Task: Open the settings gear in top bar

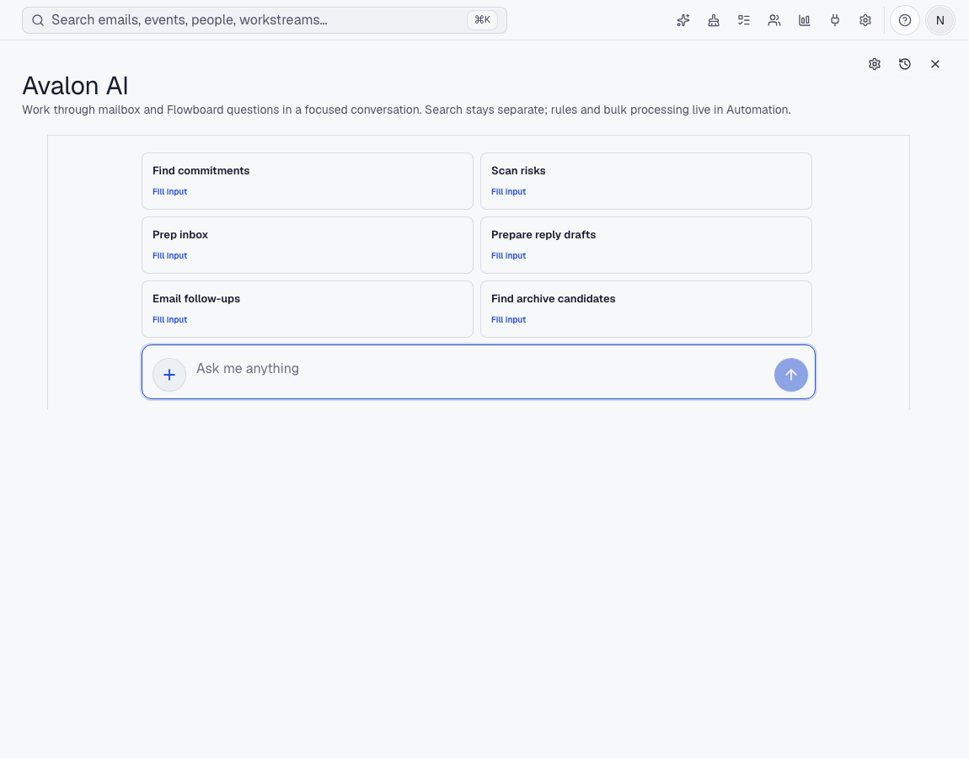Action: click(x=865, y=20)
